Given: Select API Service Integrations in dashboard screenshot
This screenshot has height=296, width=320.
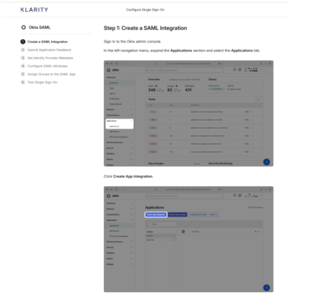Looking at the screenshot, I should click(x=119, y=137).
